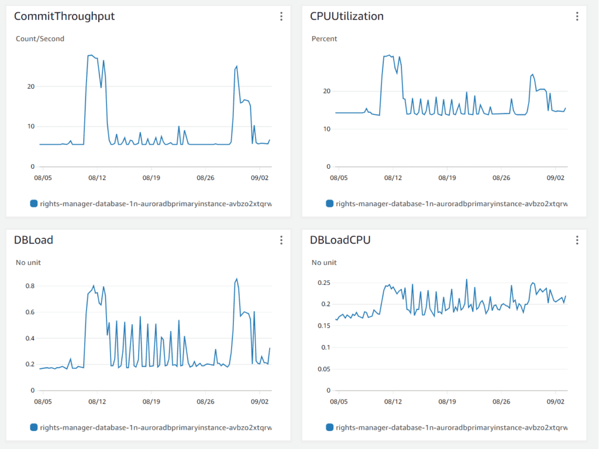Screen dimensions: 599x449
Task: Open the DBLoad widget options menu
Action: [281, 240]
